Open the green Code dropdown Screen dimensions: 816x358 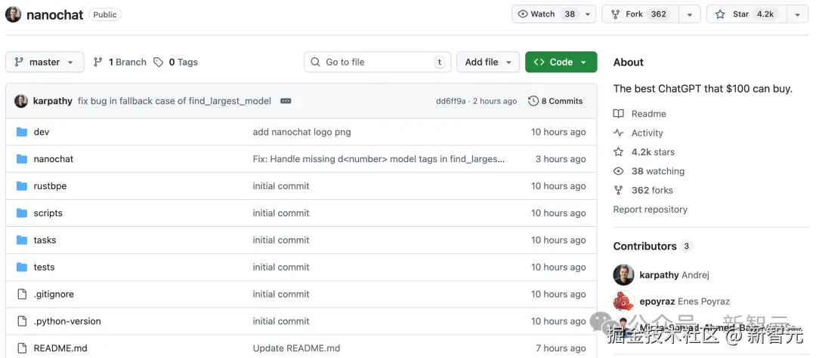(x=561, y=63)
